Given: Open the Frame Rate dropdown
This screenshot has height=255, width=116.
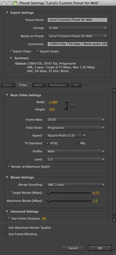Looking at the screenshot, I should [76, 120].
